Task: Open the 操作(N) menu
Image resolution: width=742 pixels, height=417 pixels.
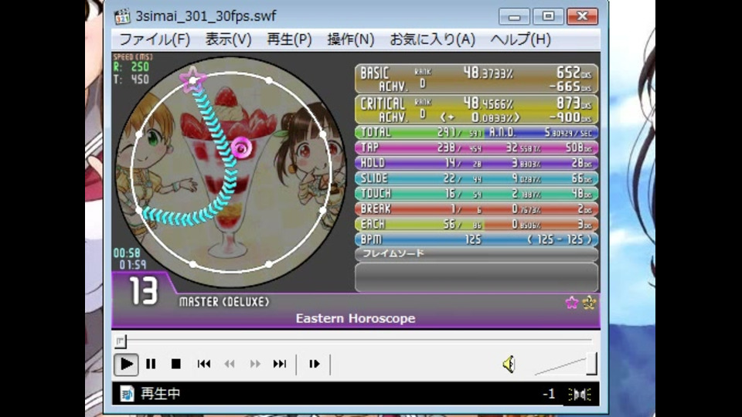Action: [351, 39]
